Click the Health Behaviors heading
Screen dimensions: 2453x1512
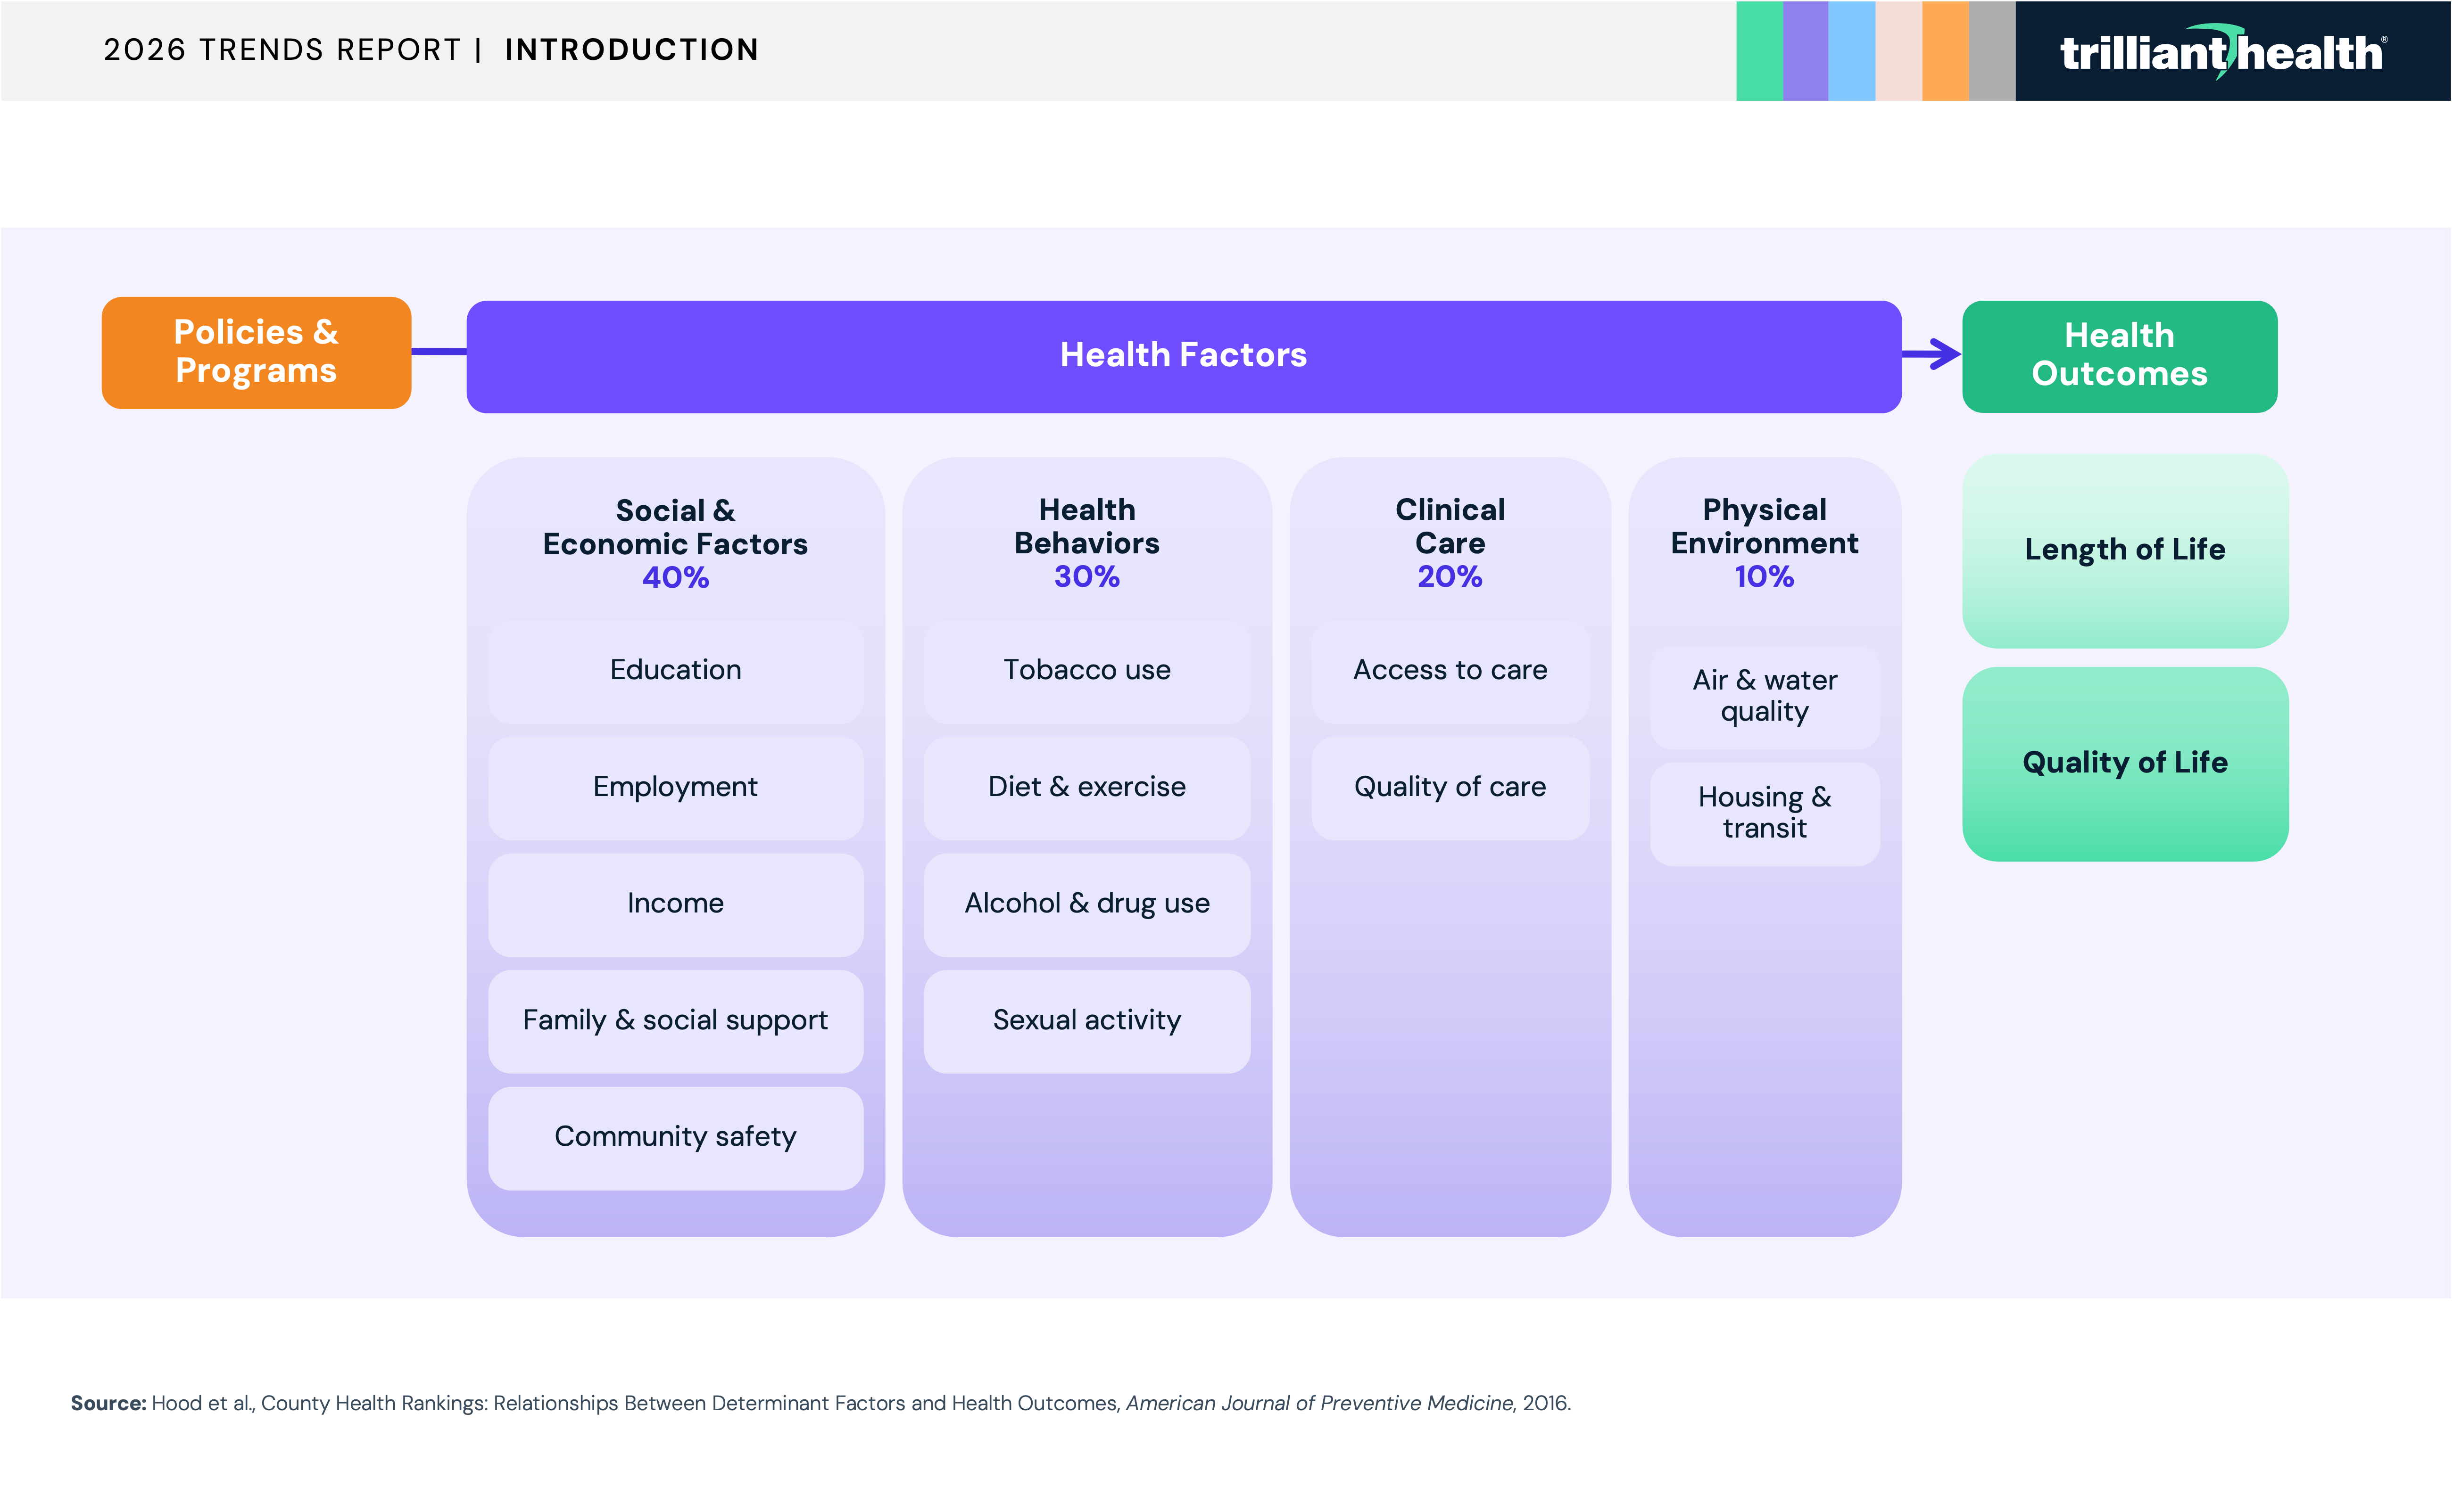click(1087, 526)
